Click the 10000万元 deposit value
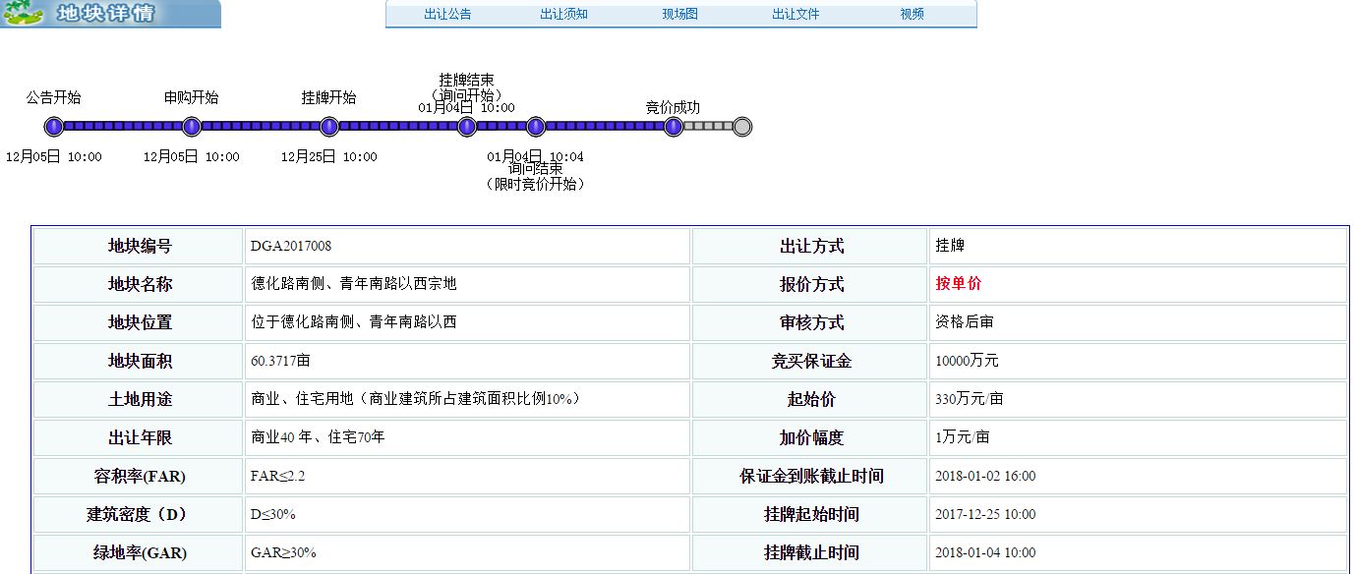This screenshot has width=1354, height=574. point(967,361)
